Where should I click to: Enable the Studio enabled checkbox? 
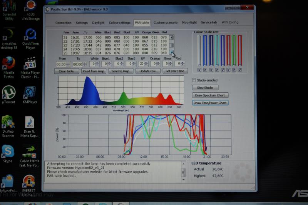194,80
